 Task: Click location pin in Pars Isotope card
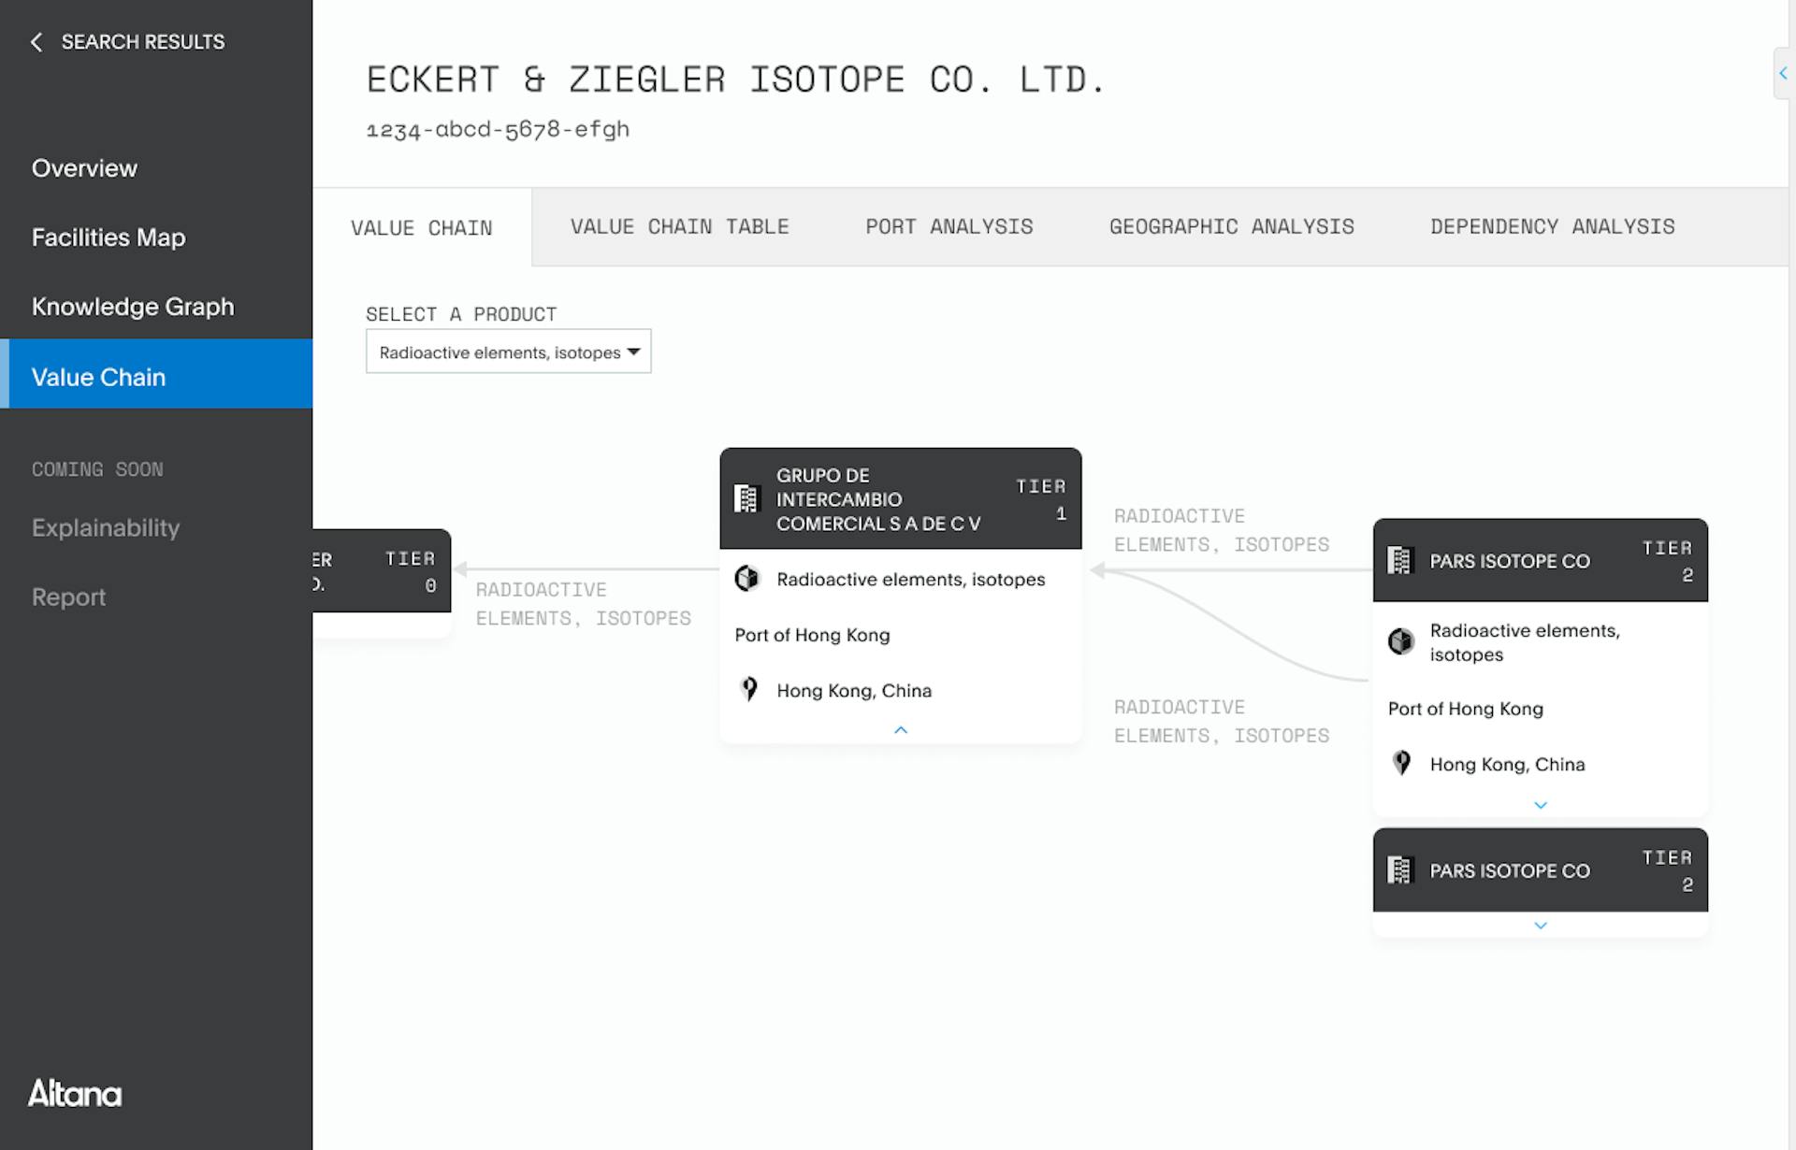(x=1401, y=764)
